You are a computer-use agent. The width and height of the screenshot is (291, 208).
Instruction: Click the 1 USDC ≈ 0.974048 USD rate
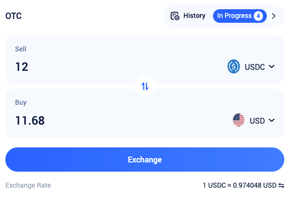tap(240, 185)
